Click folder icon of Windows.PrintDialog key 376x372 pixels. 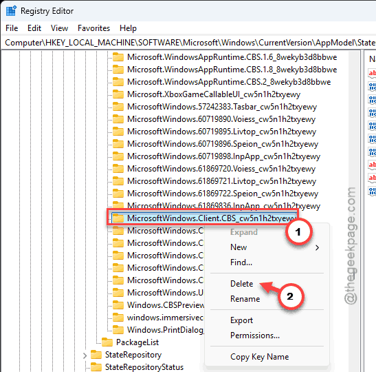pyautogui.click(x=118, y=330)
